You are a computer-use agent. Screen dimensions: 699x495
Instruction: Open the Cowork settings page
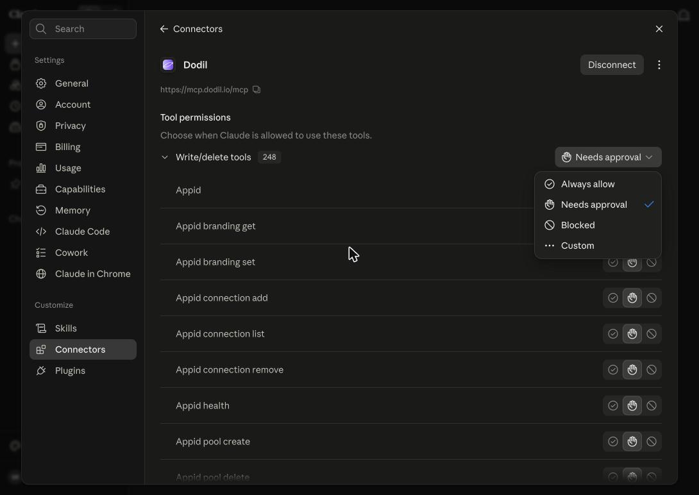(x=83, y=253)
